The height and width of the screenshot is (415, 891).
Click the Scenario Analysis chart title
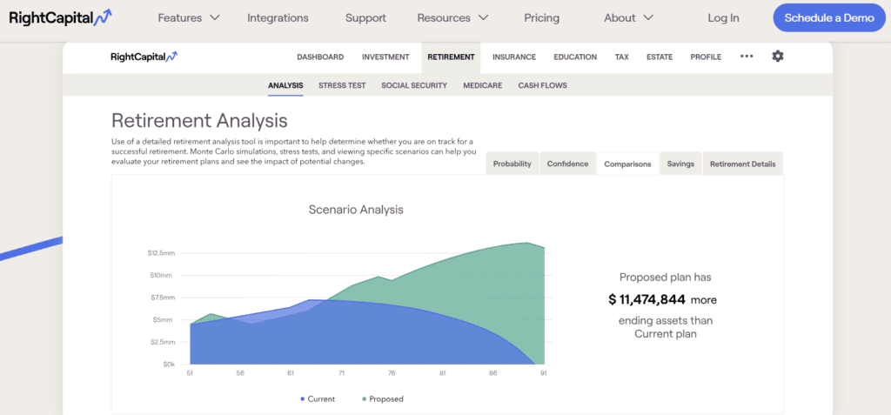click(x=356, y=209)
